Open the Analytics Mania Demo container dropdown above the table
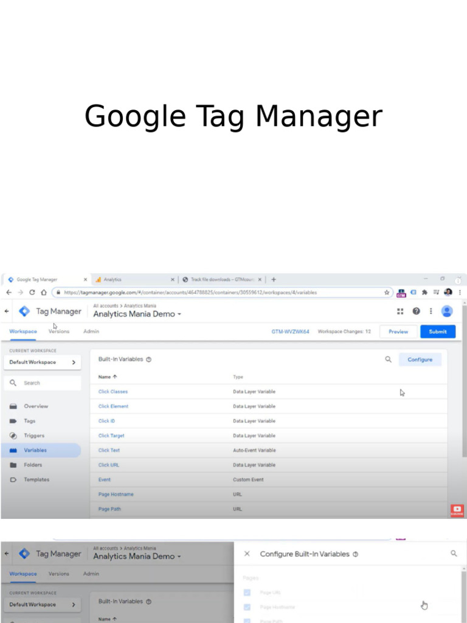Screen dimensions: 467x623 coord(137,314)
